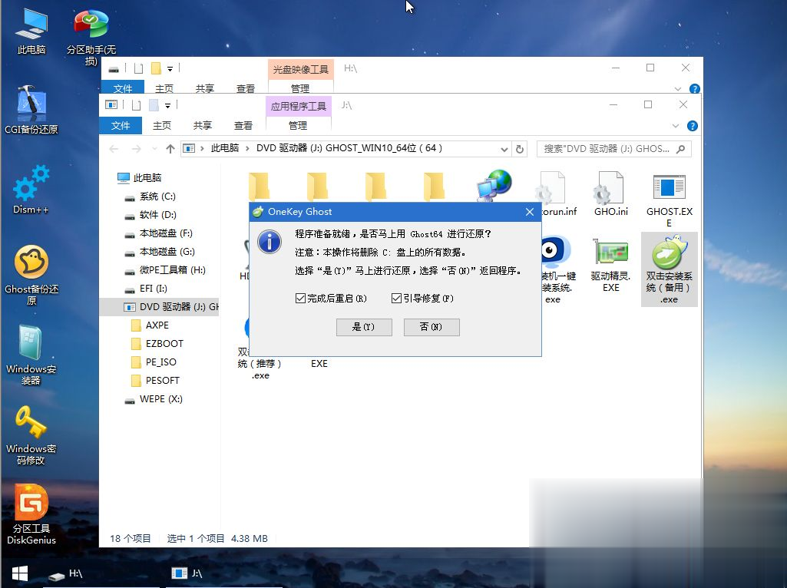Click Back arrow in J:\ window
Viewport: 787px width, 588px height.
(x=114, y=149)
